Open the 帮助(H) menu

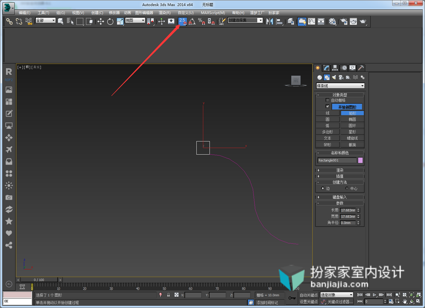click(238, 13)
